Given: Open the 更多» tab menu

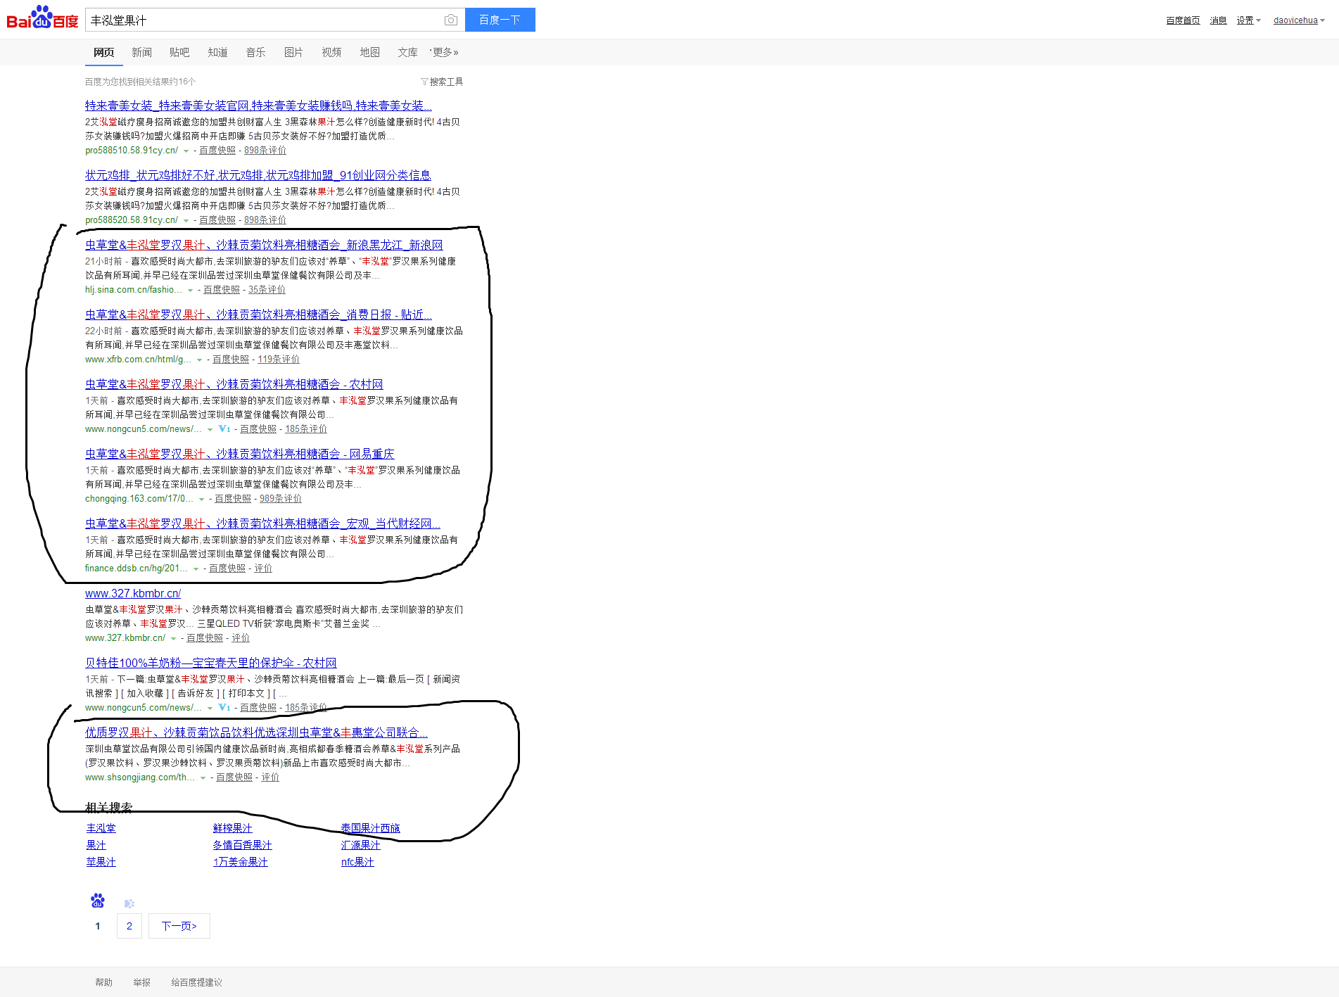Looking at the screenshot, I should pyautogui.click(x=445, y=52).
